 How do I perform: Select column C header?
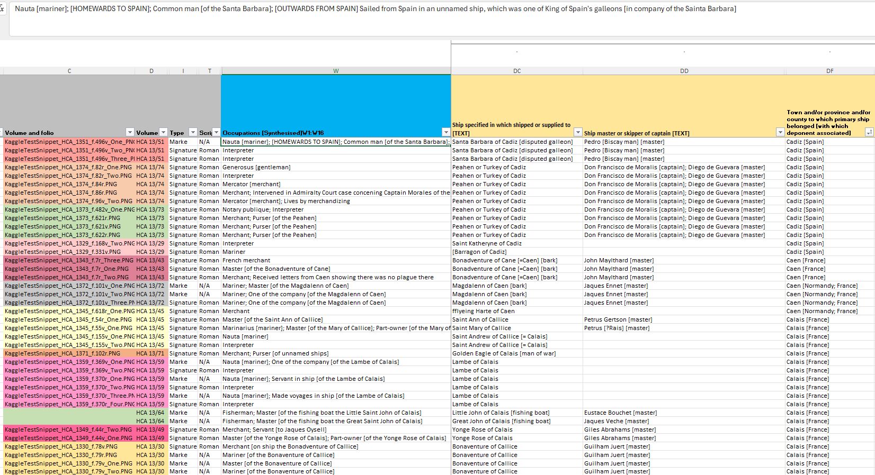[x=69, y=71]
